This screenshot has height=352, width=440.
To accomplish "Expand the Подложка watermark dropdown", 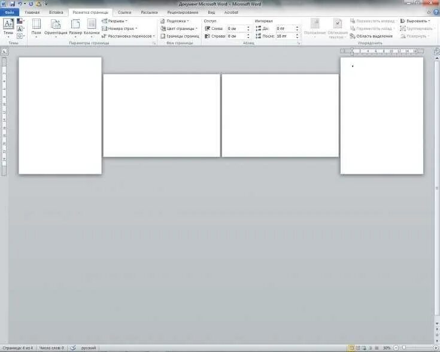I will pos(175,21).
